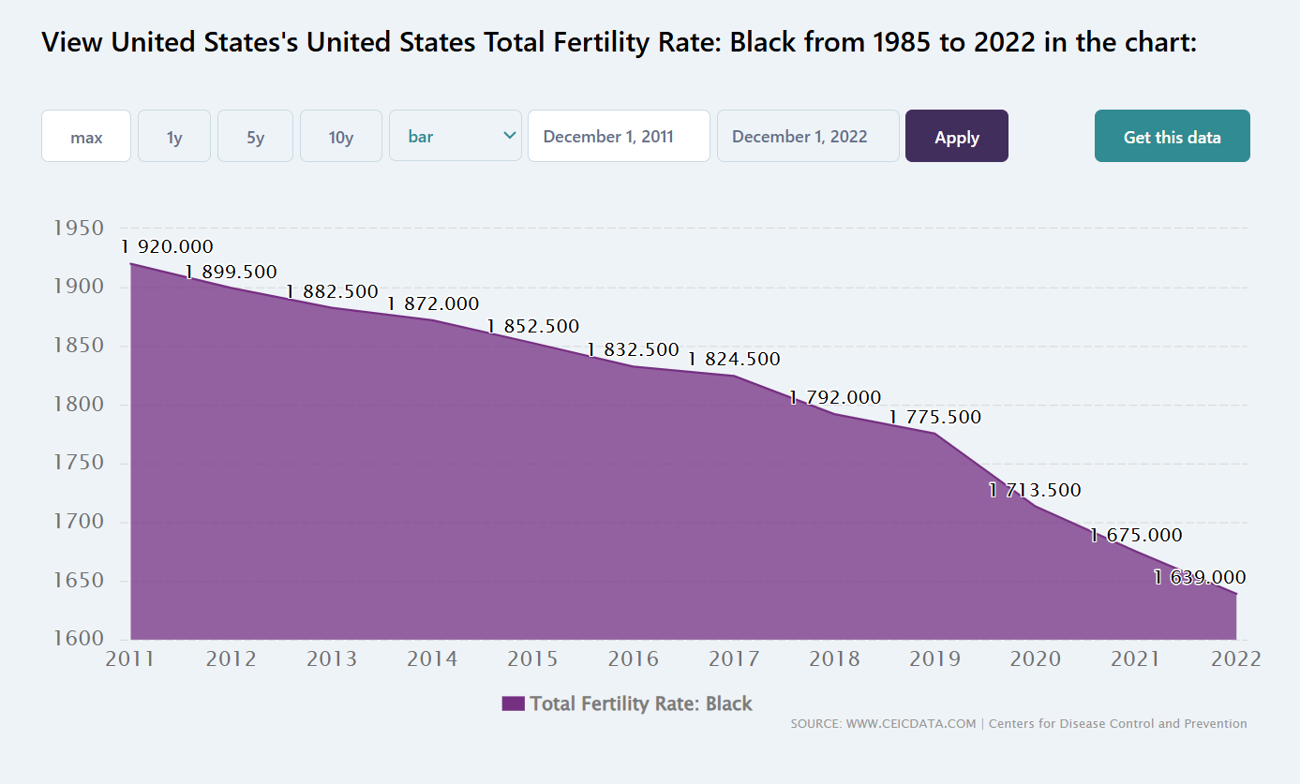
Task: Toggle the Total Fertility Rate: Black legend label
Action: [641, 703]
